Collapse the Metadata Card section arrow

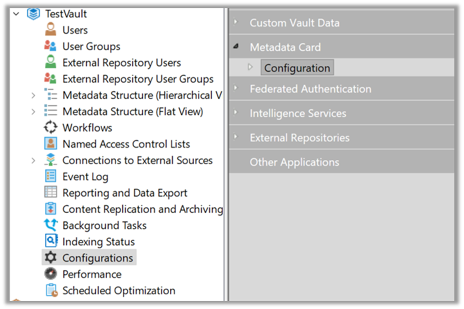(x=236, y=46)
